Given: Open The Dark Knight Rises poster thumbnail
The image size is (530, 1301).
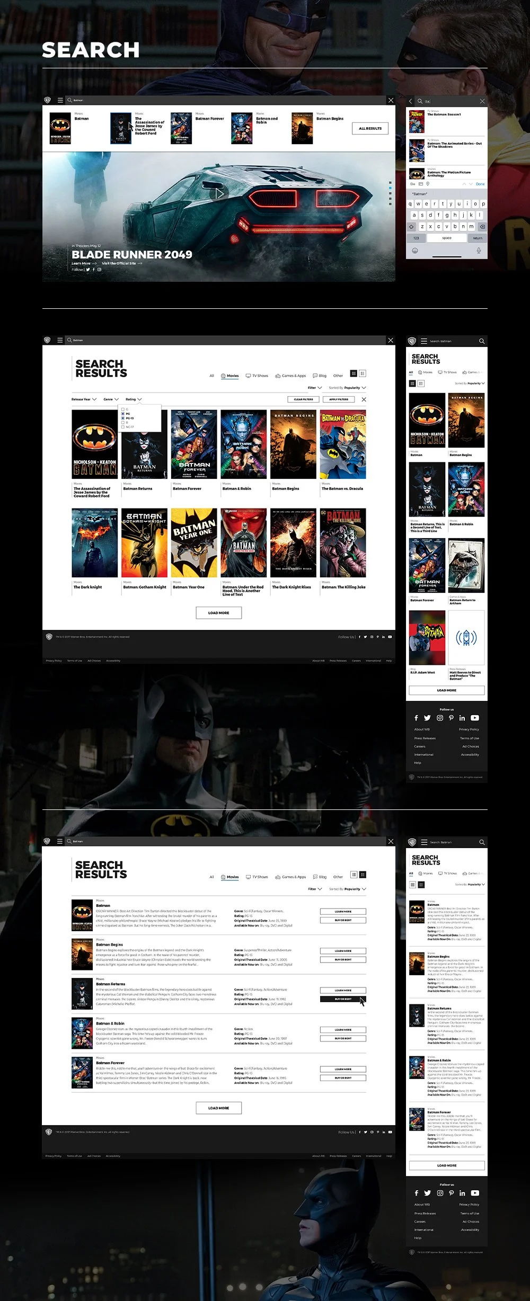Looking at the screenshot, I should 293,543.
